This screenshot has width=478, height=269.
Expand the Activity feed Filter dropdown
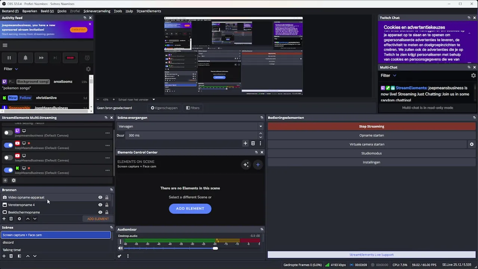11,69
